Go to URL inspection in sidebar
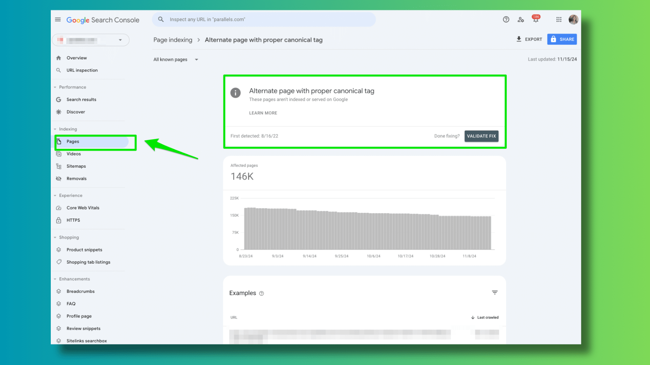The height and width of the screenshot is (365, 650). pyautogui.click(x=82, y=70)
